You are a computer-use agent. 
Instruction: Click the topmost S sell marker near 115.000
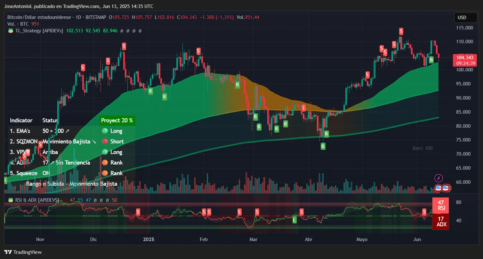pyautogui.click(x=401, y=31)
